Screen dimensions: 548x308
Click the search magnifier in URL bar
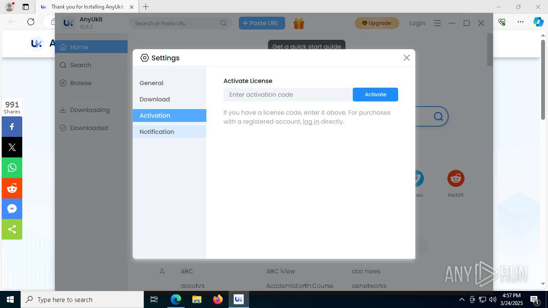pos(223,23)
